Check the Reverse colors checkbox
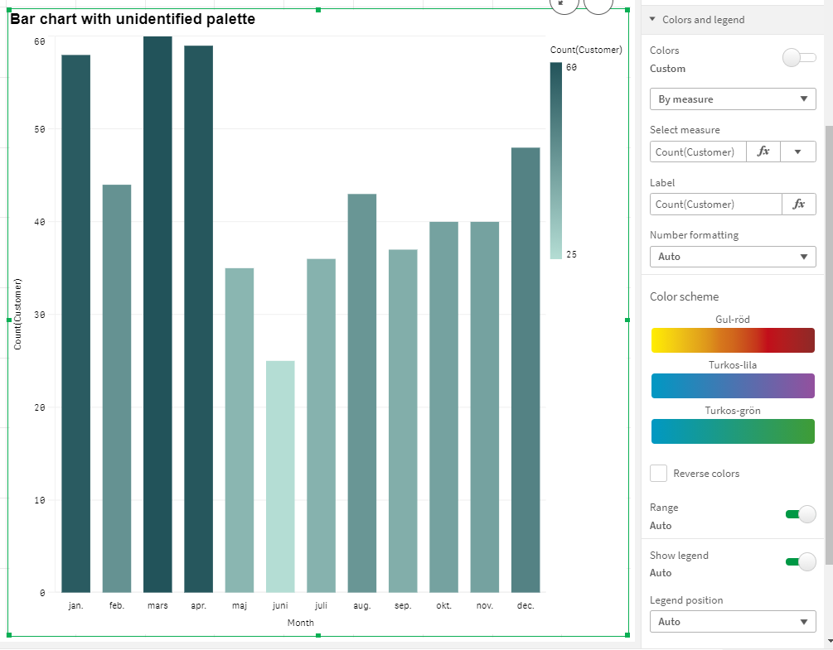 (x=658, y=473)
